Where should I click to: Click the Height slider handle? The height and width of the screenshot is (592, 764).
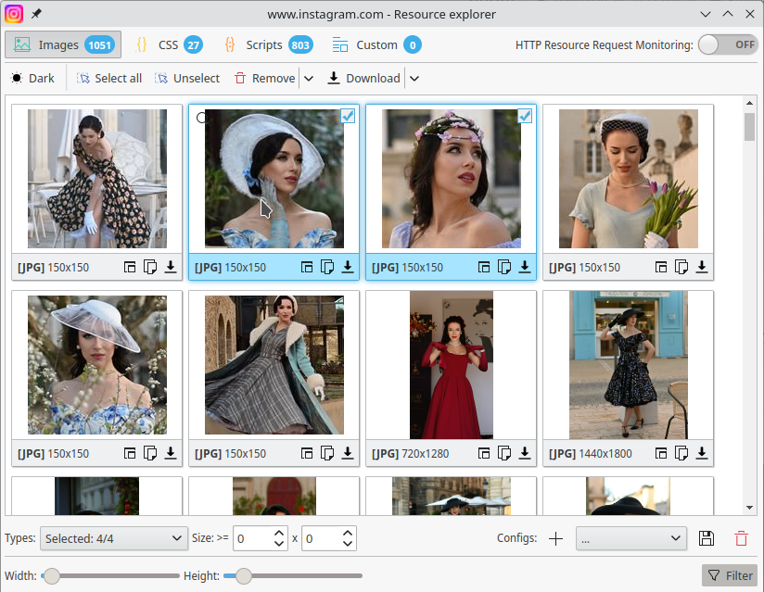click(244, 576)
